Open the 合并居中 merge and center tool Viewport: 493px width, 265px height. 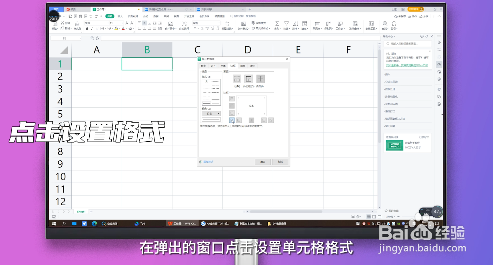[170, 26]
